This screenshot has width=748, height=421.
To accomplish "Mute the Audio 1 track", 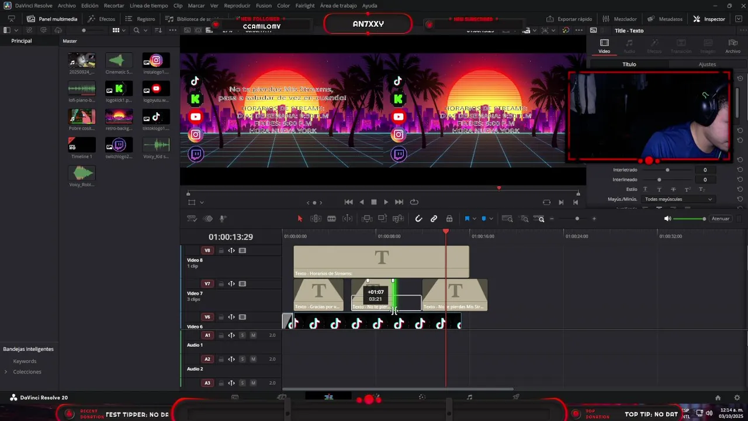I will pyautogui.click(x=253, y=336).
